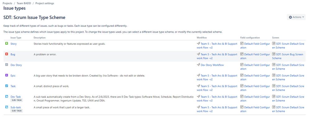This screenshot has width=309, height=117.
Task: Open Task row's Team 5 workflow link
Action: pos(217,88)
